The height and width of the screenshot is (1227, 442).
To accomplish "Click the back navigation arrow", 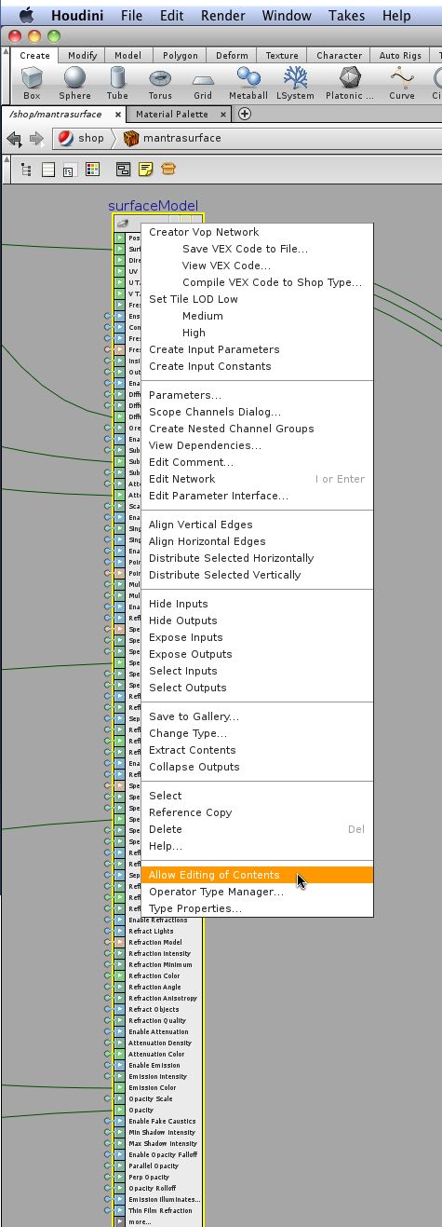I will [x=14, y=138].
